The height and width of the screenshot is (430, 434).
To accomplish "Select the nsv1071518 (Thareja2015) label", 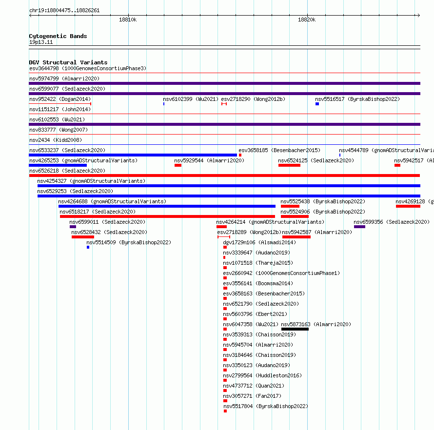I will point(258,263).
